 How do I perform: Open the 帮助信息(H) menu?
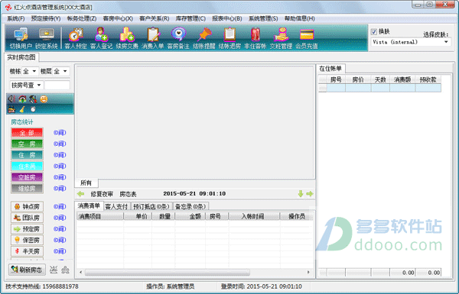[x=300, y=18]
